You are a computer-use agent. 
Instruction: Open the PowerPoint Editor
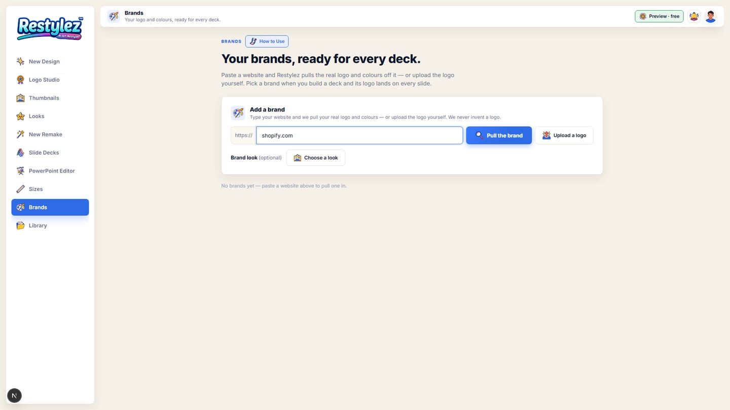(50, 171)
